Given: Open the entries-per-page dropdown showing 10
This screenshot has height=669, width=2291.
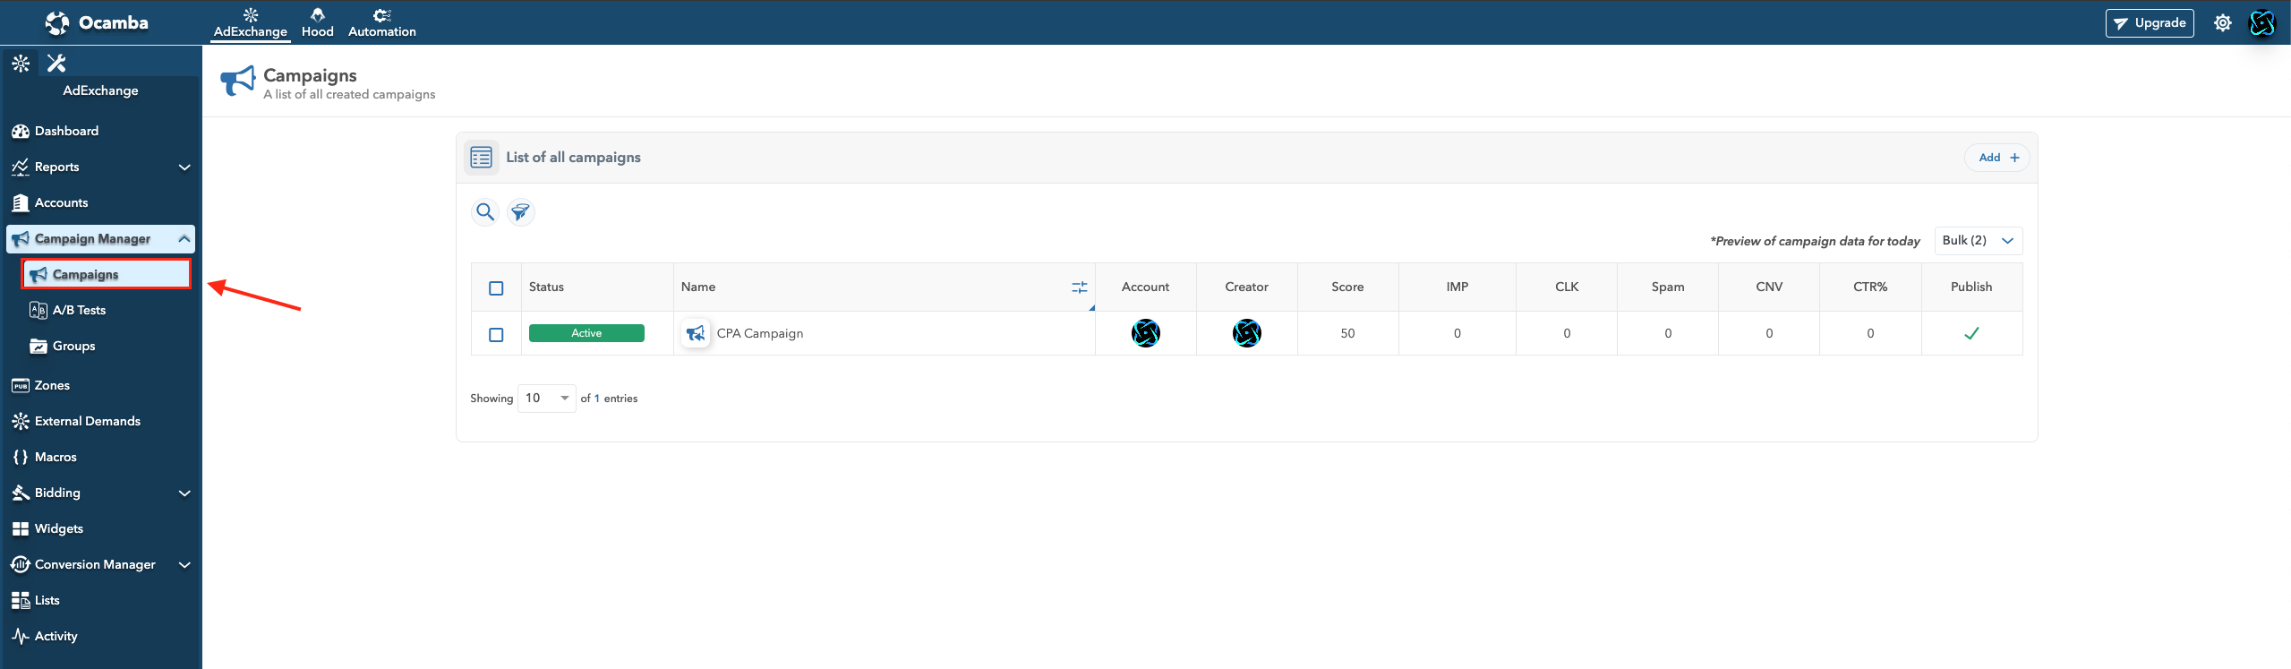Looking at the screenshot, I should pos(546,399).
